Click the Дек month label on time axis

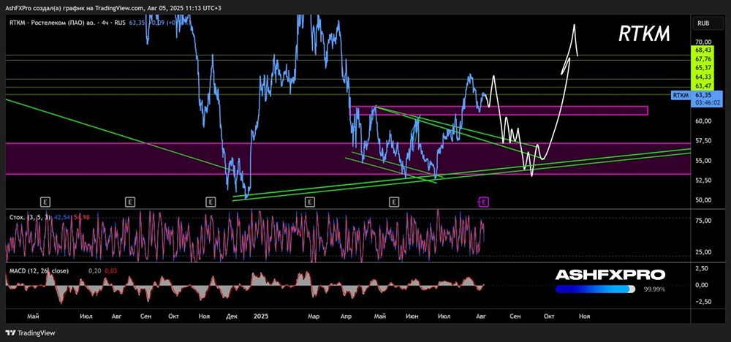point(232,316)
